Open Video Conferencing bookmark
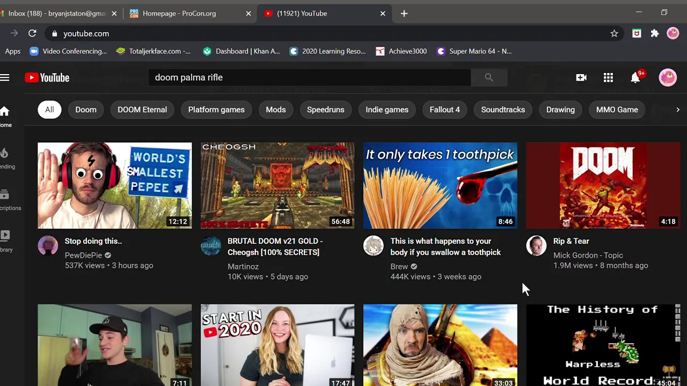This screenshot has height=386, width=687. 68,51
